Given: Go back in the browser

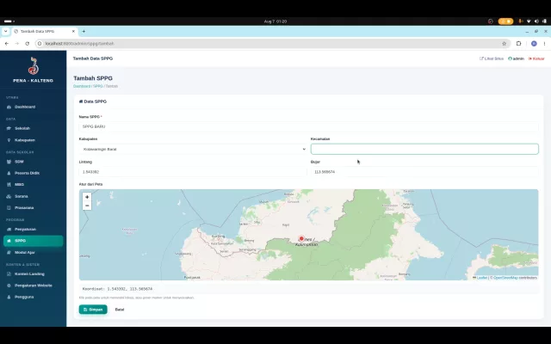Looking at the screenshot, I should pyautogui.click(x=7, y=44).
